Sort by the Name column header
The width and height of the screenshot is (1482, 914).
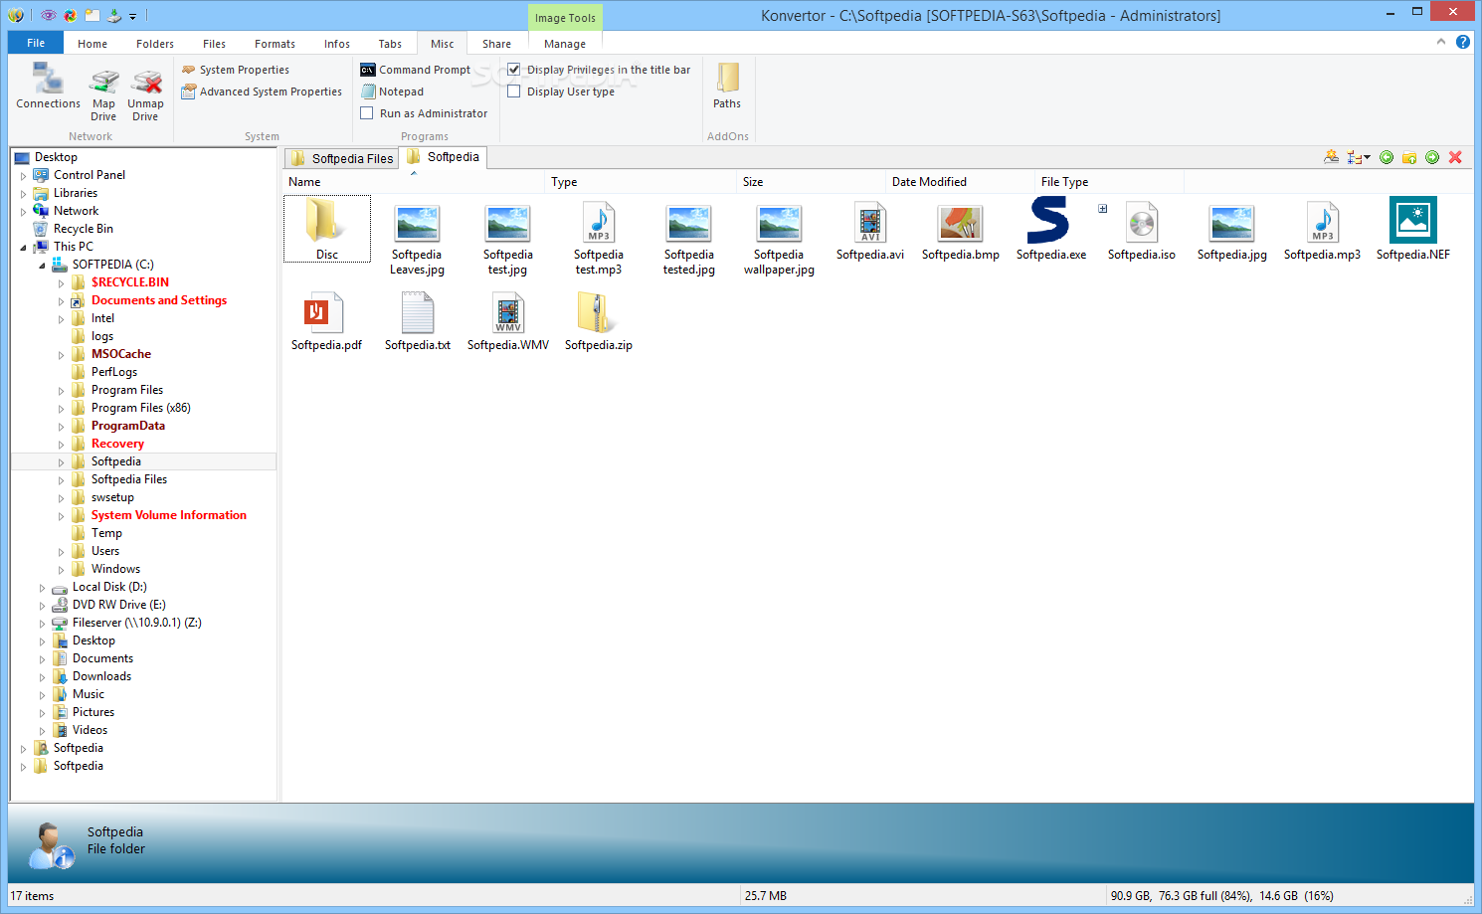415,182
